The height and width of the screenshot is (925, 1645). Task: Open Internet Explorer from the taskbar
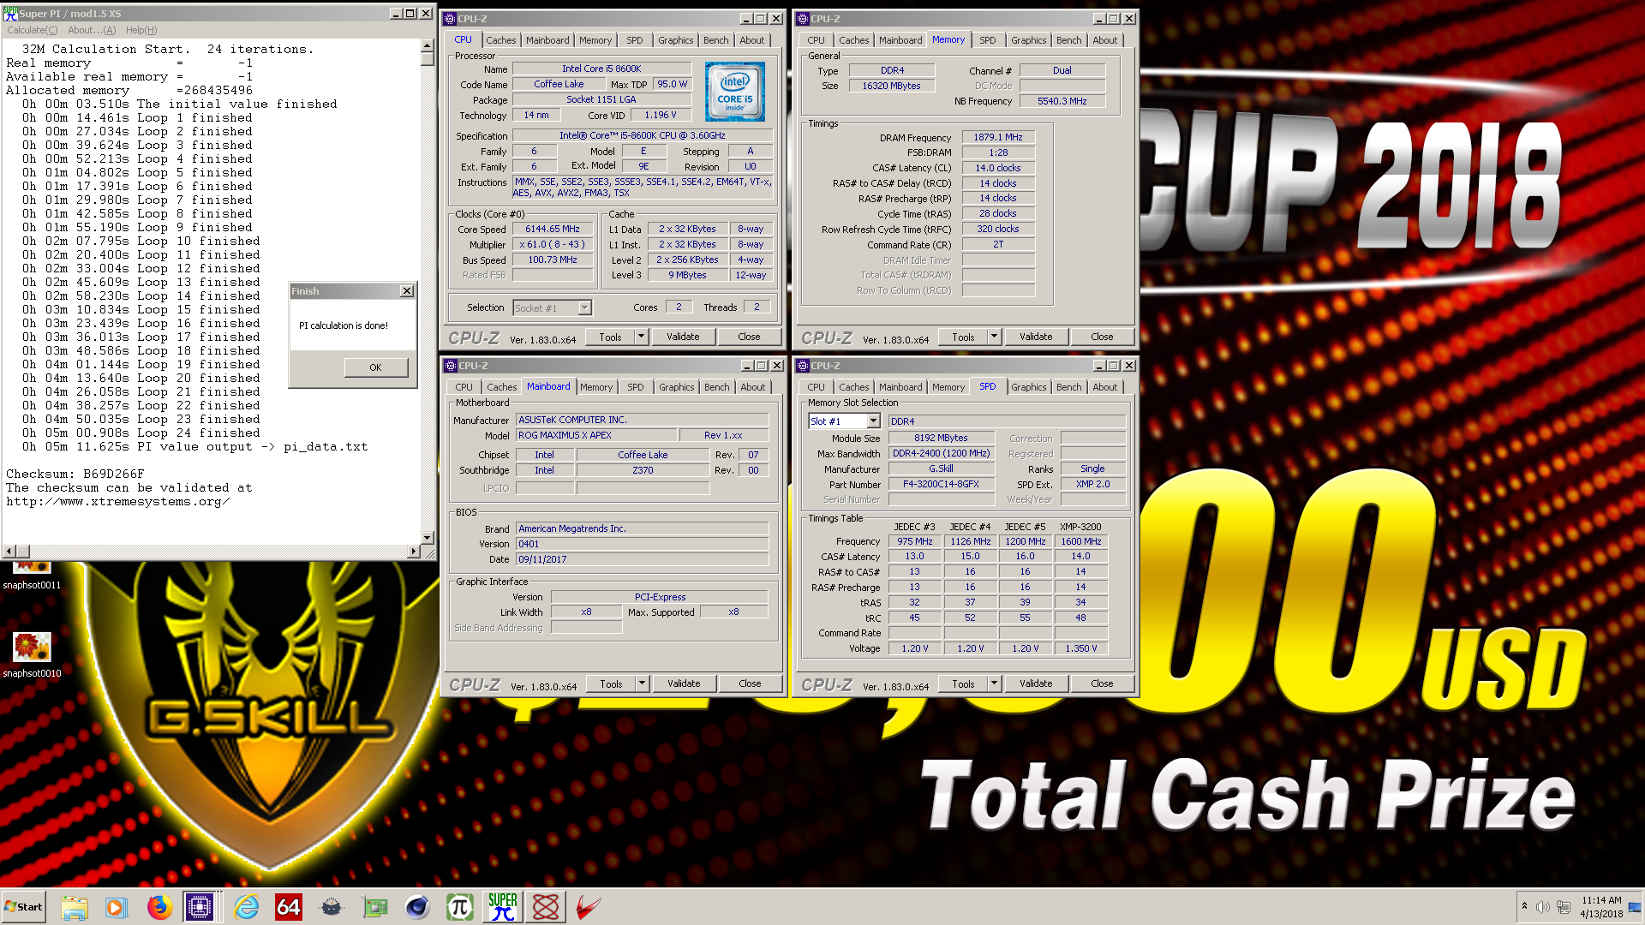click(246, 907)
